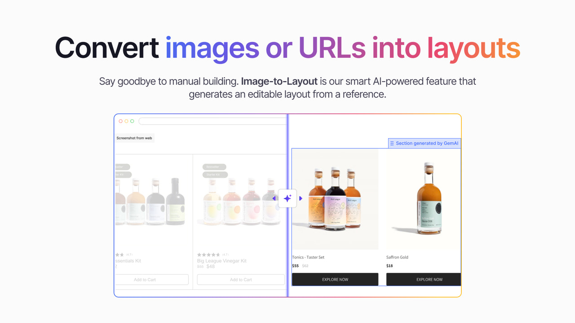Viewport: 575px width, 323px height.
Task: Click Add to Cart under Big League Vinegar Kit
Action: (x=241, y=279)
